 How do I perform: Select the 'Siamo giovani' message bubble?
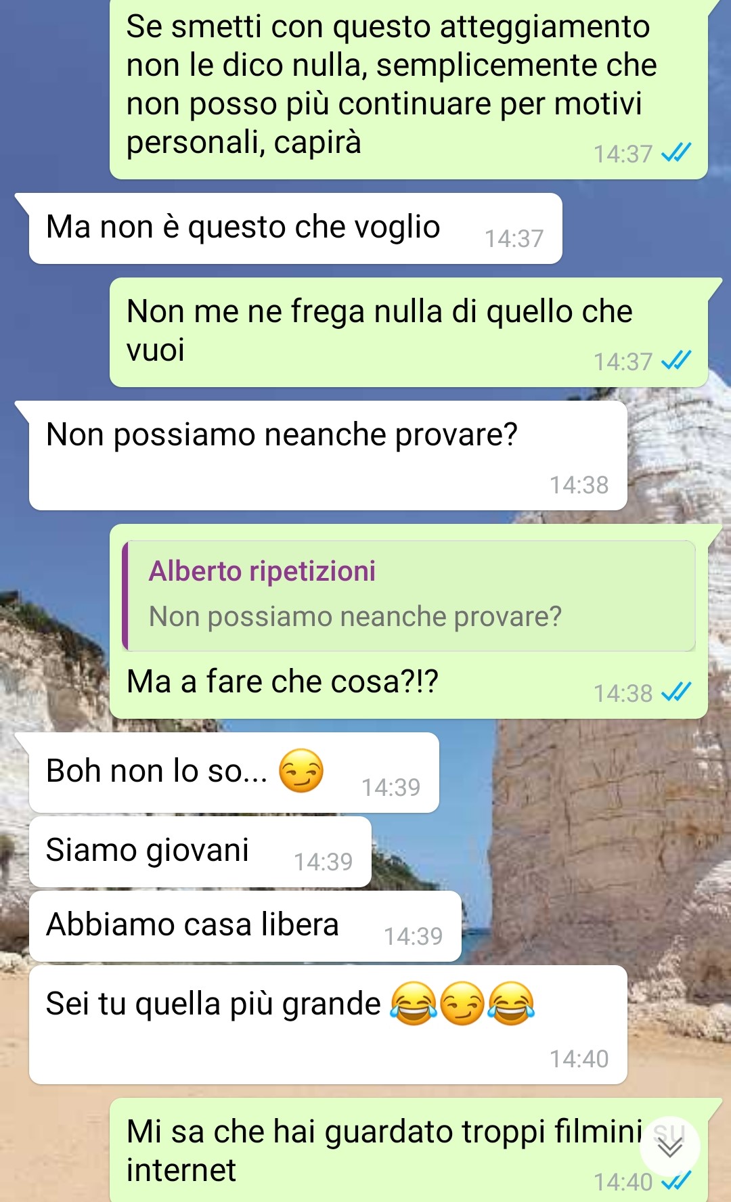tap(200, 851)
